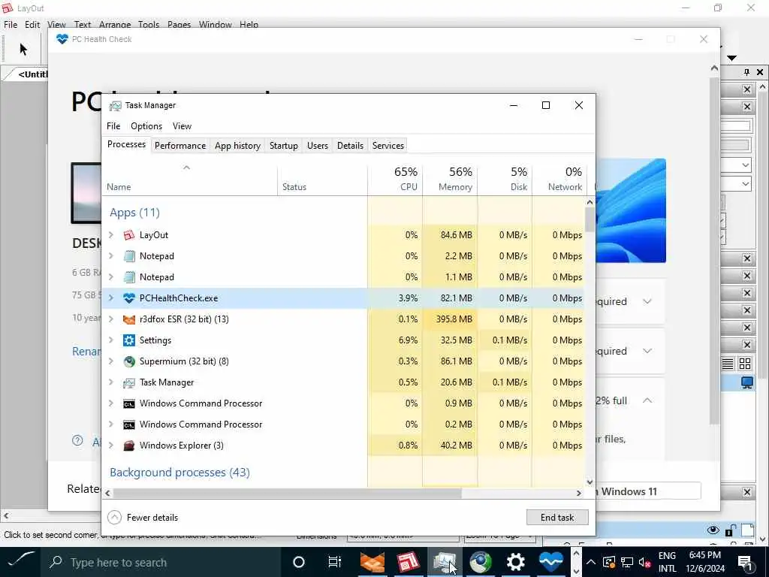Click the taskbar clock showing 6:45 PM
Image resolution: width=769 pixels, height=577 pixels.
click(705, 562)
